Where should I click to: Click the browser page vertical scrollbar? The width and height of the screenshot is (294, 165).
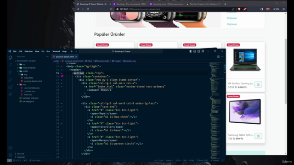286,71
